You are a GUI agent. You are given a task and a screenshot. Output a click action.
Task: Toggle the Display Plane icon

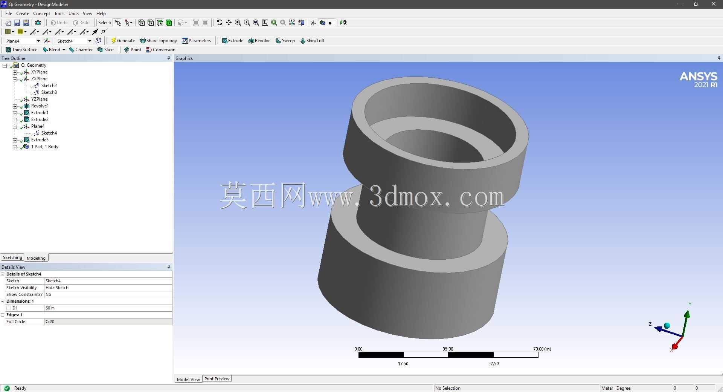313,23
